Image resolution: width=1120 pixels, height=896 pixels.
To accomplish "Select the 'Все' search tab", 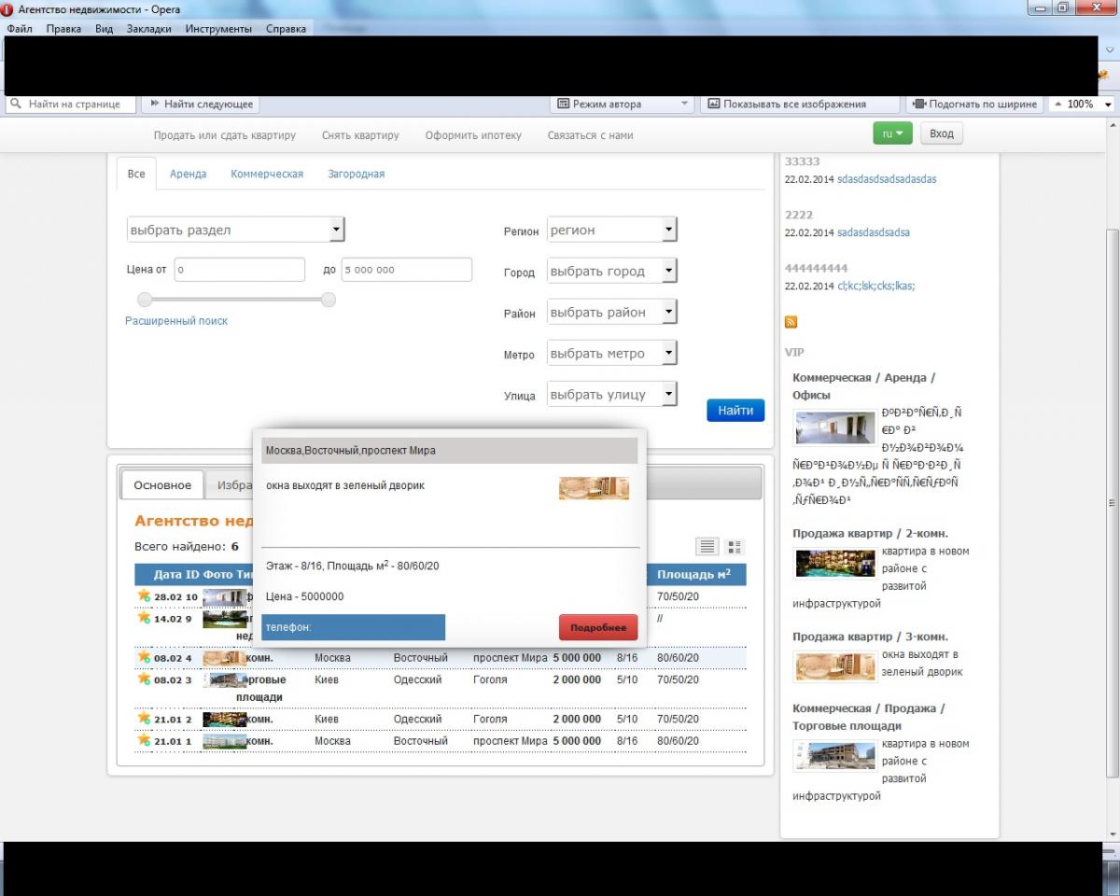I will point(136,174).
